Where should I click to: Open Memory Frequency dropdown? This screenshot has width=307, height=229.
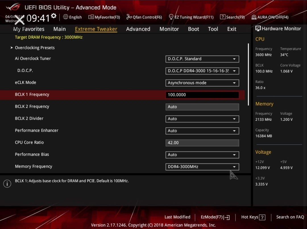tap(202, 167)
